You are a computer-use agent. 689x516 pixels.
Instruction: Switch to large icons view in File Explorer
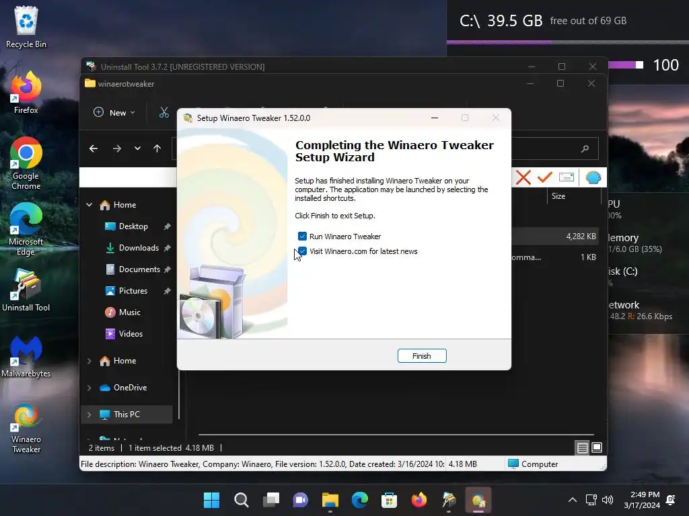click(597, 447)
